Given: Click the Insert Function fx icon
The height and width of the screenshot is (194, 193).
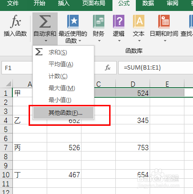Looking at the screenshot, I should (x=16, y=21).
